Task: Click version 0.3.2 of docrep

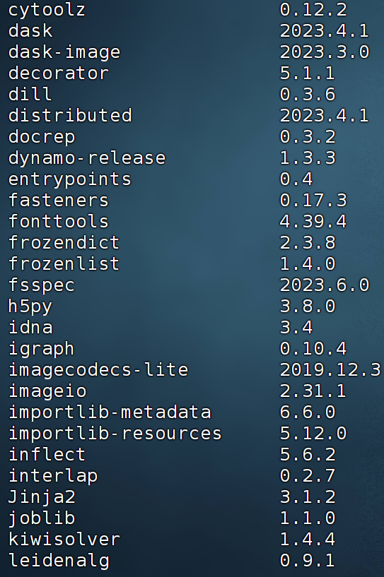Action: pyautogui.click(x=308, y=136)
